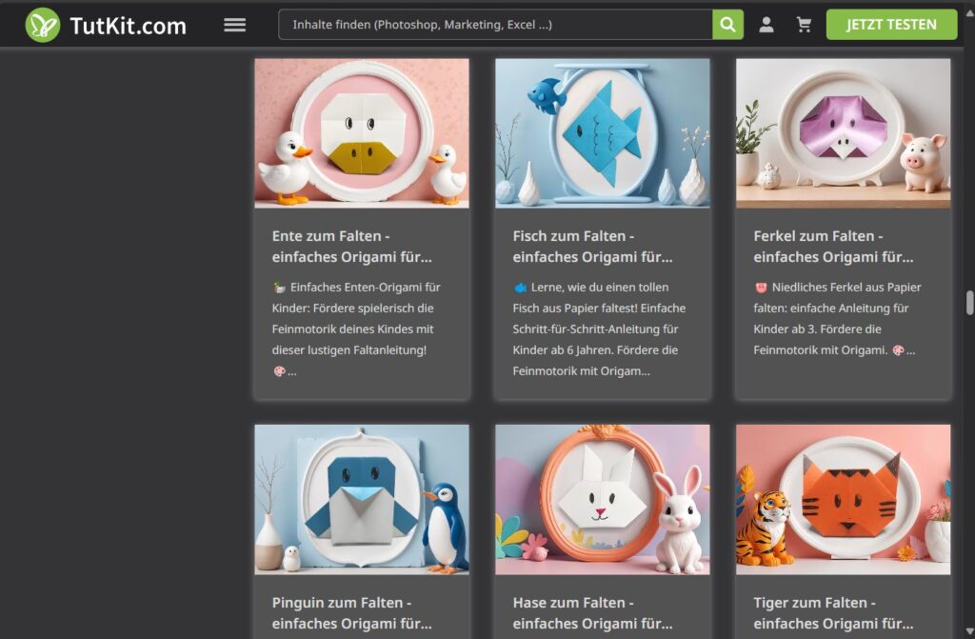Click the duck emoji in Ente description
Image resolution: width=975 pixels, height=639 pixels.
click(279, 288)
